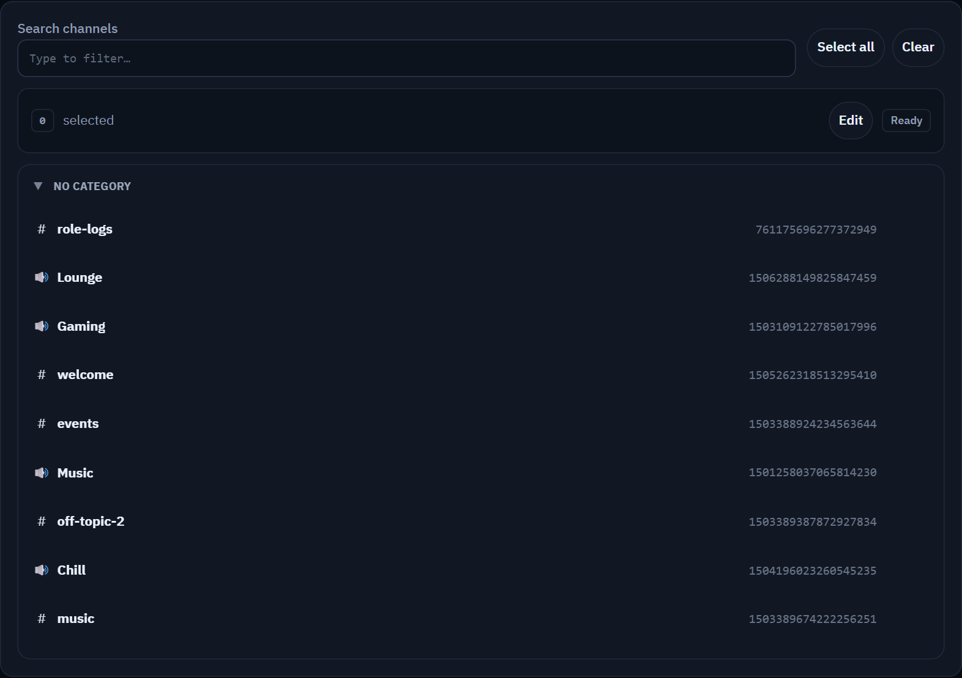This screenshot has height=678, width=962.
Task: Click the selected count badge showing 0
Action: tap(42, 120)
